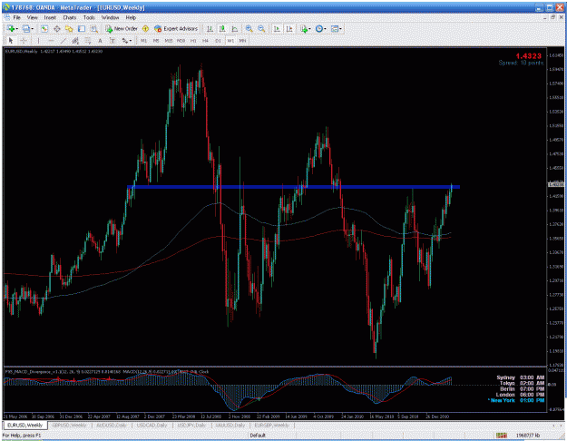The image size is (567, 441).
Task: Click the Spread 10 points label
Action: [x=521, y=63]
